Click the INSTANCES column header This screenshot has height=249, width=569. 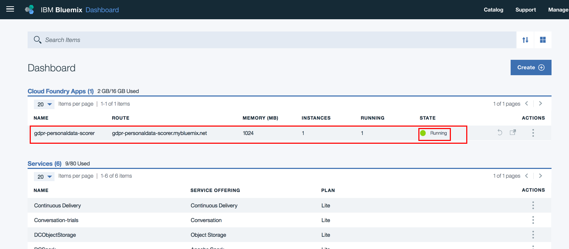click(x=316, y=118)
